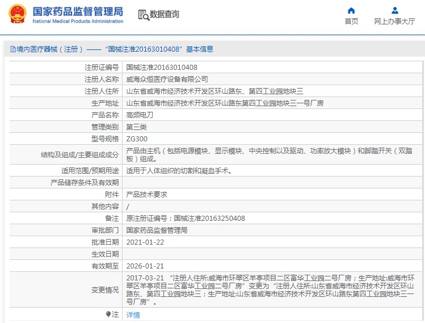Go to 首页 text link
Viewport: 425px width, 323px height.
pyautogui.click(x=351, y=22)
